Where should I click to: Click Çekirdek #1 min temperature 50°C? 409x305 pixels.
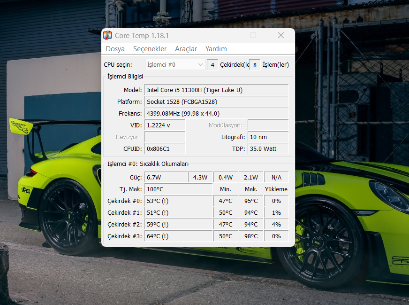(x=226, y=213)
